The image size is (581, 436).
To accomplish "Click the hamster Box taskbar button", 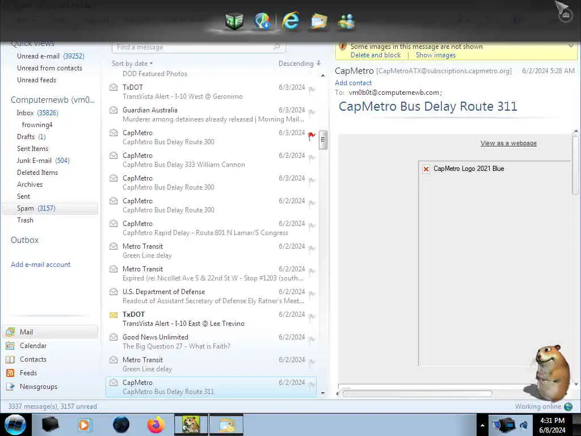I will (191, 425).
